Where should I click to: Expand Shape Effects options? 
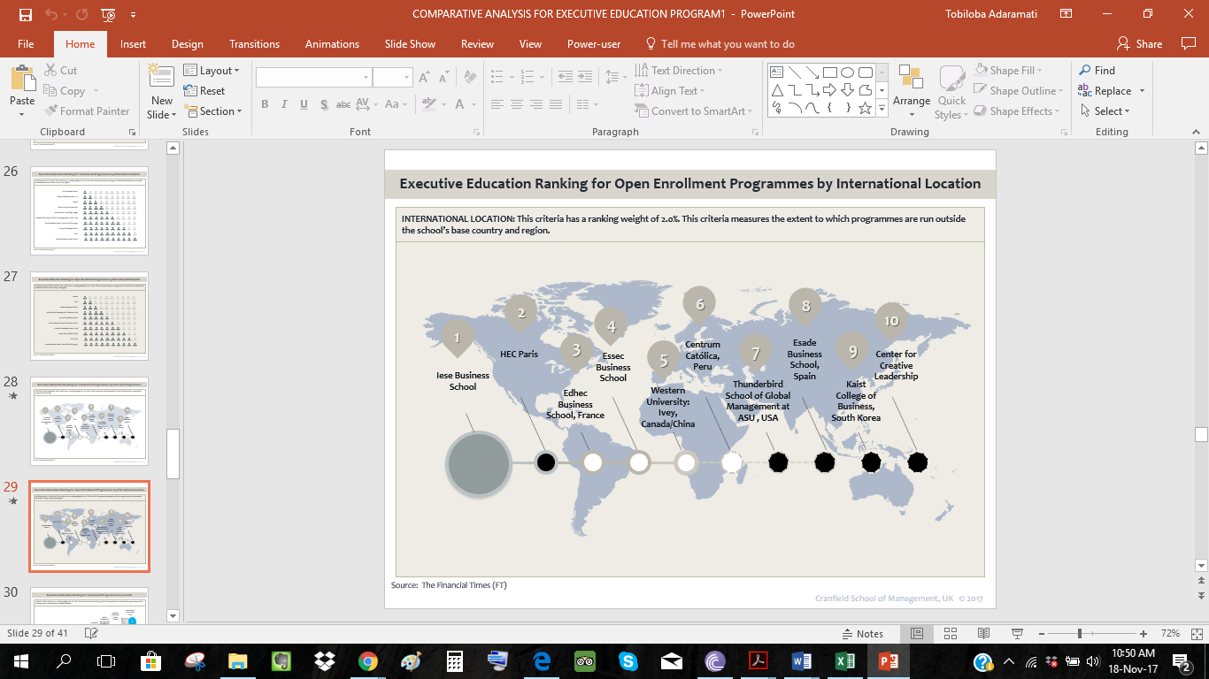click(x=1017, y=111)
